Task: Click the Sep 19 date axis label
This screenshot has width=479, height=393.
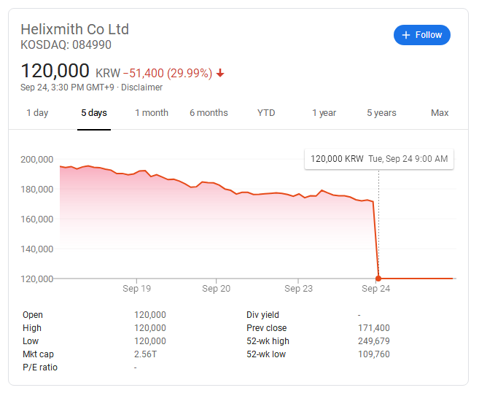Action: (x=136, y=289)
